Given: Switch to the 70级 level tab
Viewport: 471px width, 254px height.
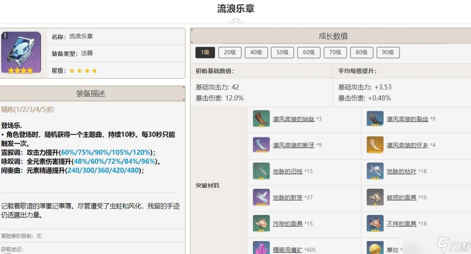Looking at the screenshot, I should [335, 52].
